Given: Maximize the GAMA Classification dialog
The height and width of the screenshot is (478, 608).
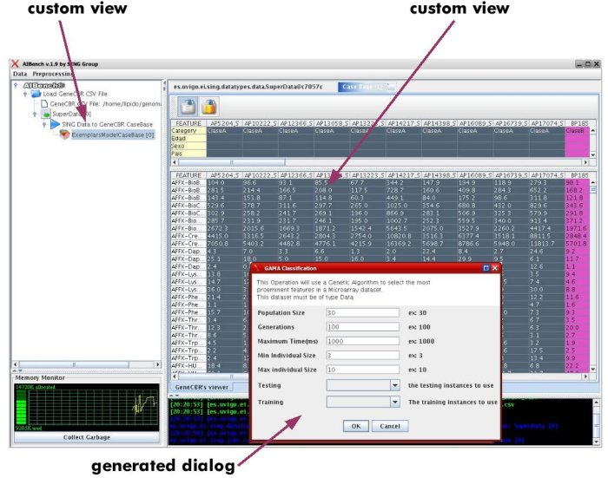Looking at the screenshot, I should 486,268.
